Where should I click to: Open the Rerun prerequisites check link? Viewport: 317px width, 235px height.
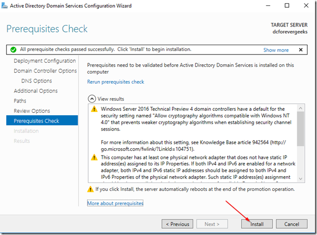[116, 81]
